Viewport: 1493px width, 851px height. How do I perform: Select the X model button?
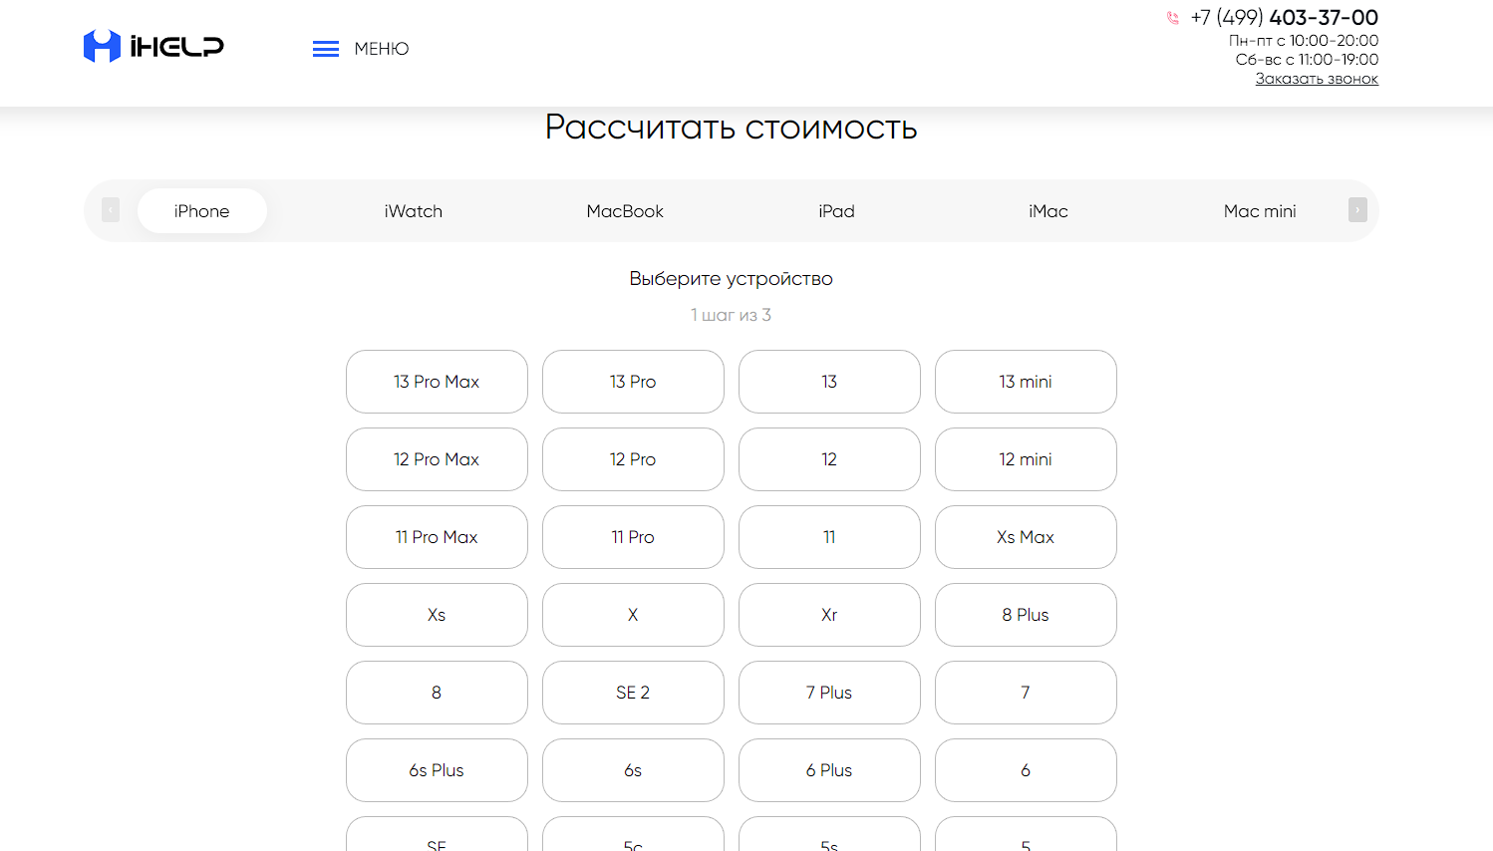click(x=633, y=615)
